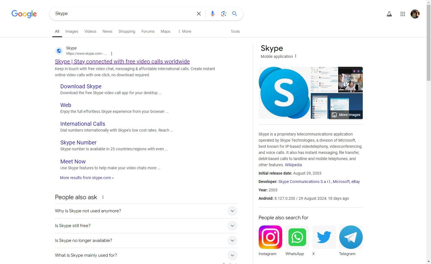Open the Google account avatar
Viewport: 431px width, 264px height.
(415, 14)
